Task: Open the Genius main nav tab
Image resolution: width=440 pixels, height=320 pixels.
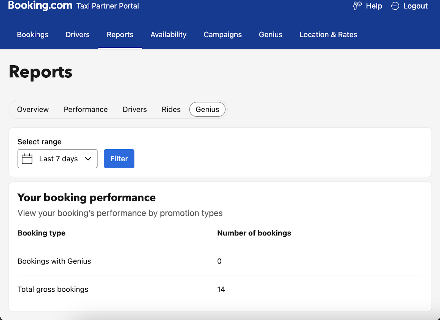Action: 271,35
